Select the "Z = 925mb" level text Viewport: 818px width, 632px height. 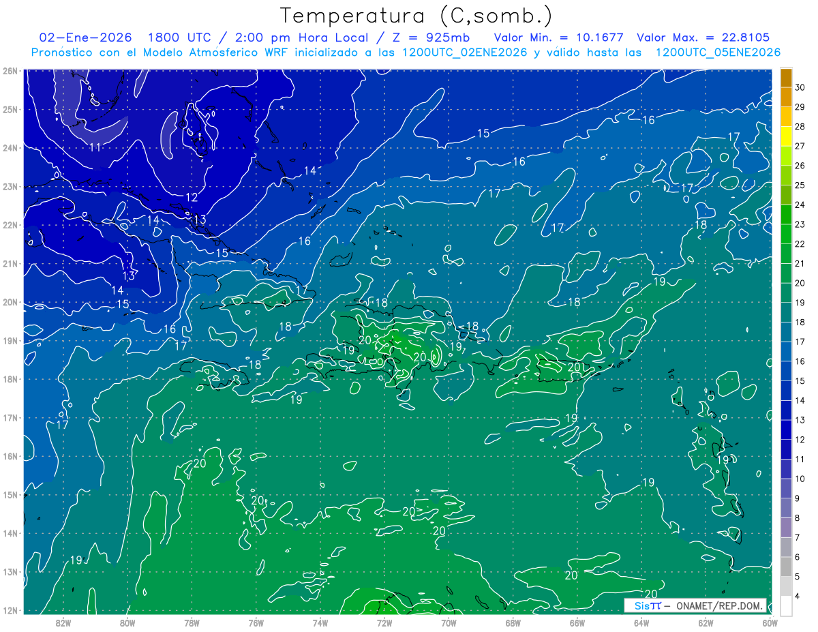point(431,37)
